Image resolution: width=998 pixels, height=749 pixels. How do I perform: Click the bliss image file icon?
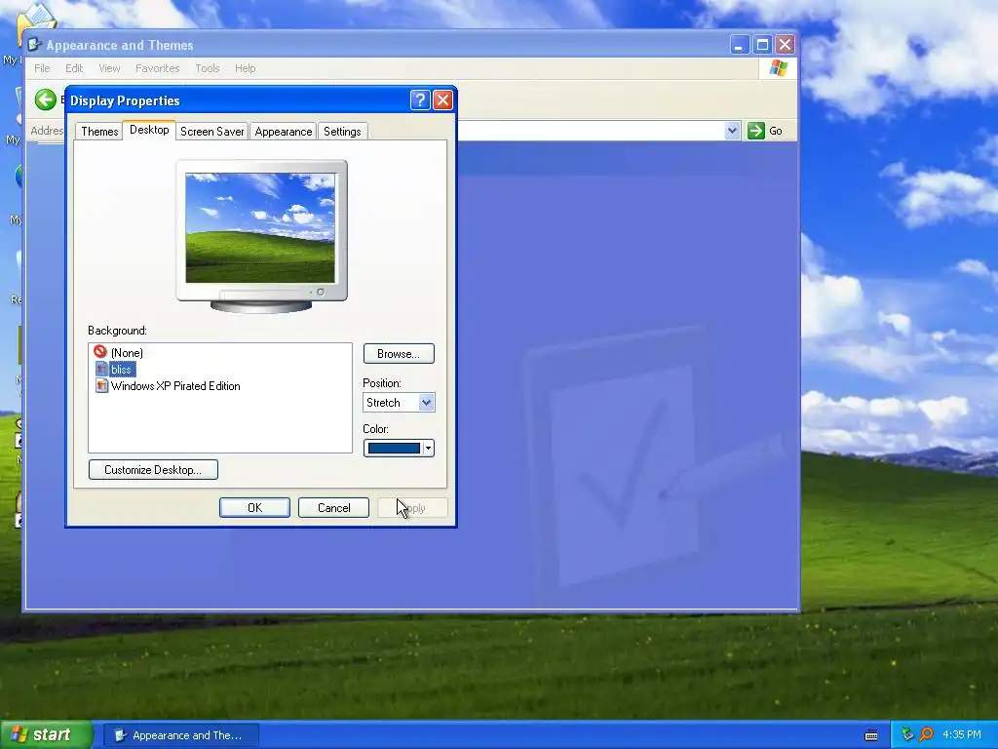[101, 369]
